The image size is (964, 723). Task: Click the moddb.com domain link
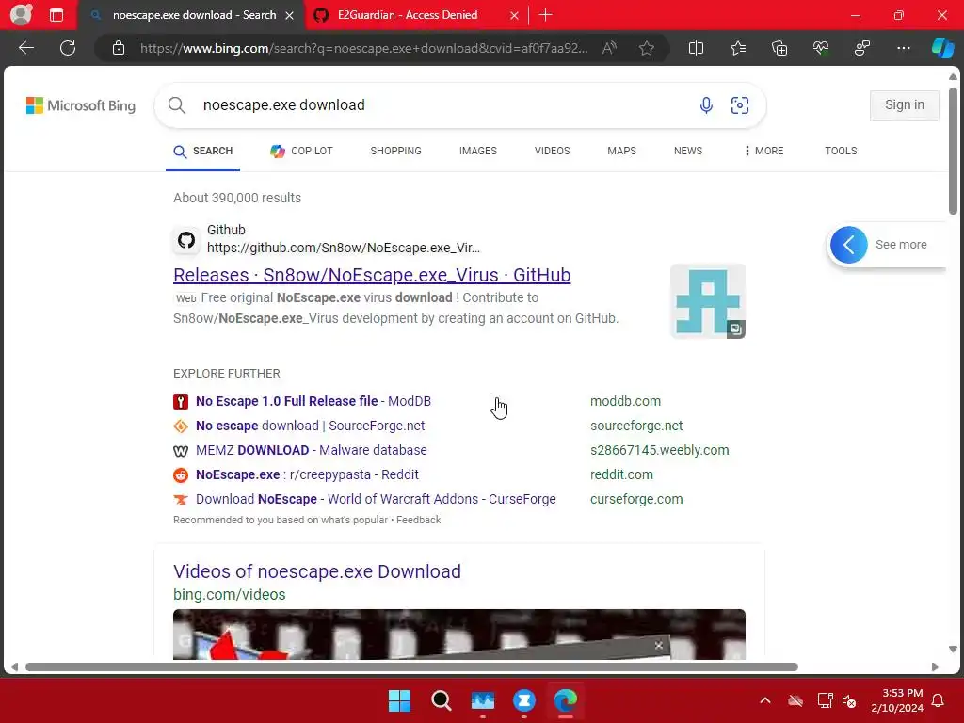pos(625,401)
